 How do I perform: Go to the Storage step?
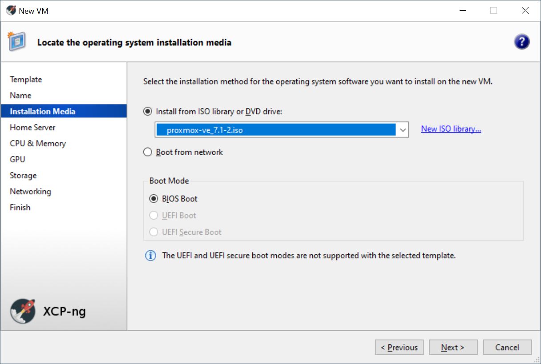click(23, 176)
